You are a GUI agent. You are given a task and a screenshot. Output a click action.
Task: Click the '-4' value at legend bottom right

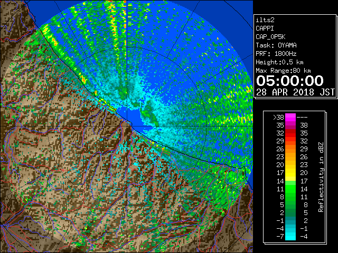pyautogui.click(x=304, y=236)
